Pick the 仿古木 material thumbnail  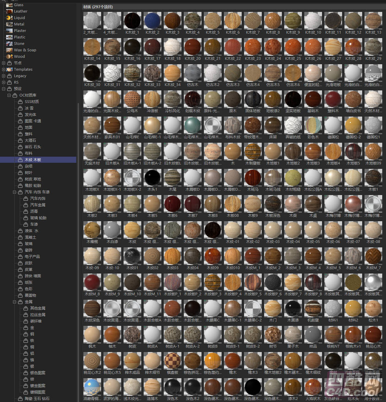[x=192, y=73]
